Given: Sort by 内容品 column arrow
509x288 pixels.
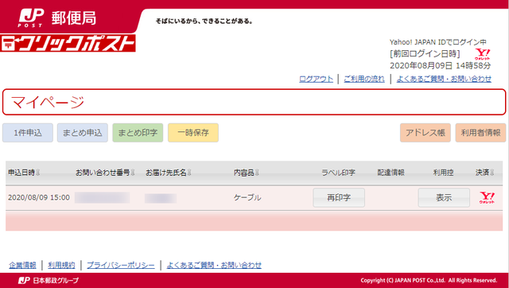Looking at the screenshot, I should [x=257, y=173].
